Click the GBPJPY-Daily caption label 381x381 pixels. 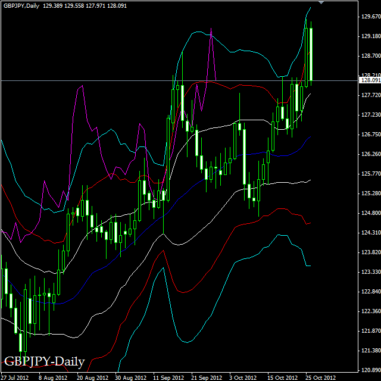coord(45,361)
